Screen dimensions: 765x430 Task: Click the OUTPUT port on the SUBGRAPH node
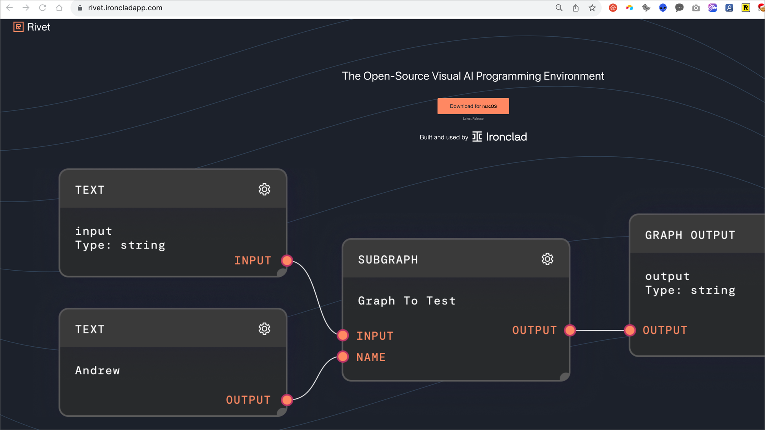coord(570,330)
